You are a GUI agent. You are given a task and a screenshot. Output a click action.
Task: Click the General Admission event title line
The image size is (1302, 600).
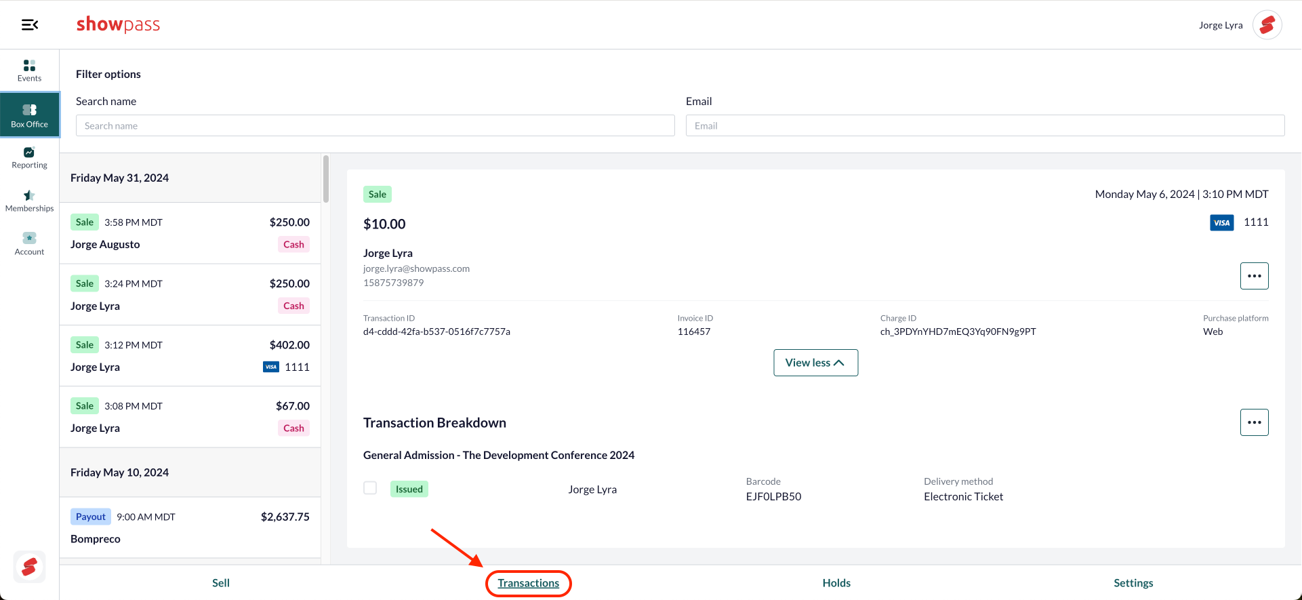pos(499,455)
